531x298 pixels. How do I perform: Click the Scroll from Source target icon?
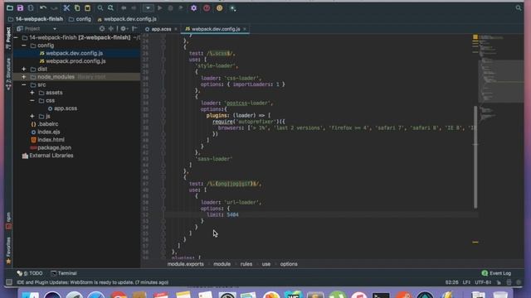pos(102,29)
